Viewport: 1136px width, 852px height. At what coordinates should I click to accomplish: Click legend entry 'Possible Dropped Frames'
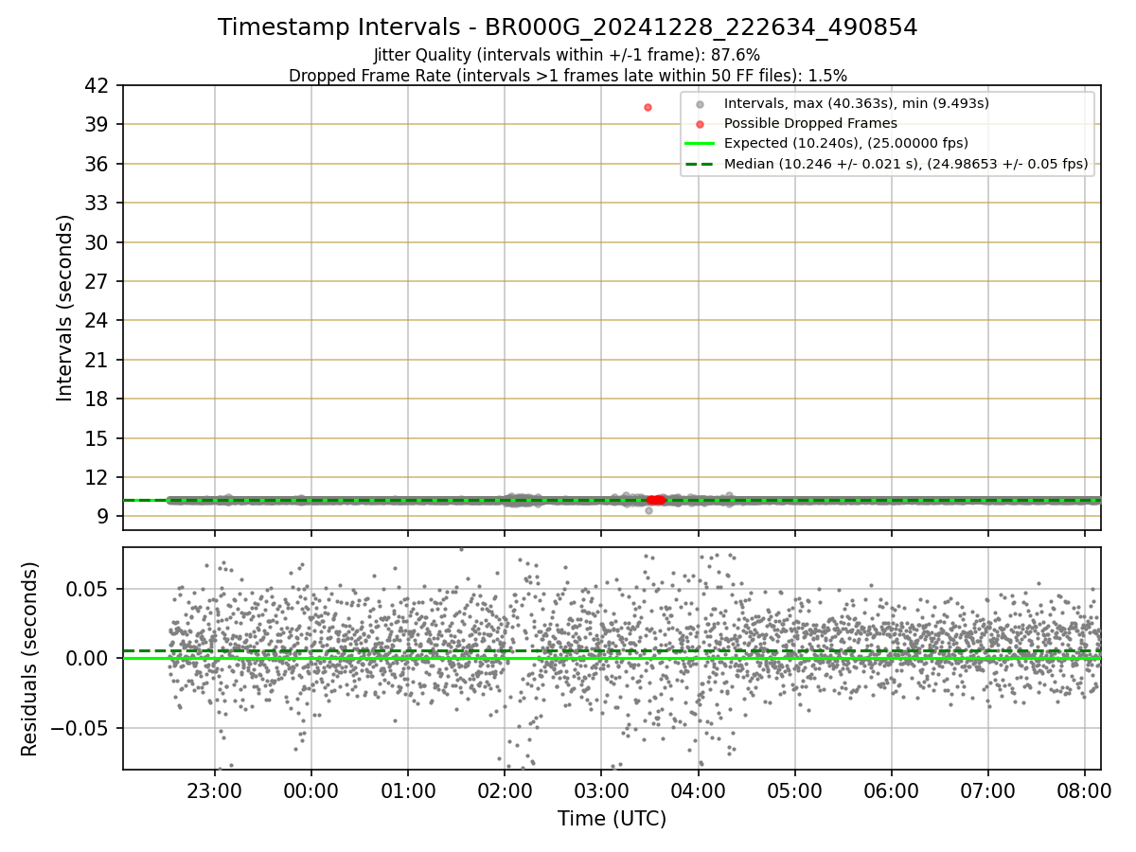(810, 123)
